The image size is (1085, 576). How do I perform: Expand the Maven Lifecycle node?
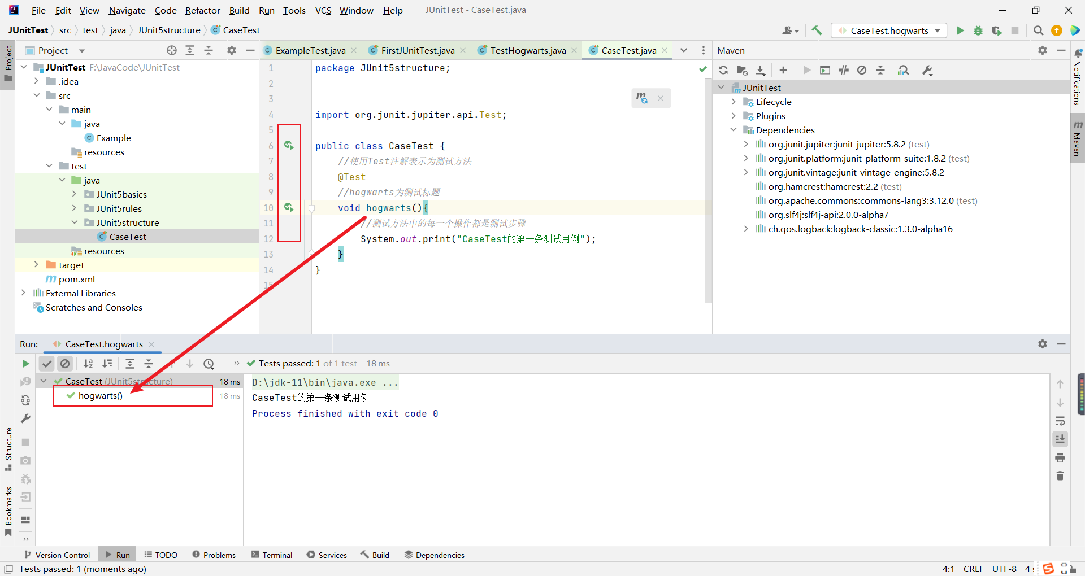[734, 102]
